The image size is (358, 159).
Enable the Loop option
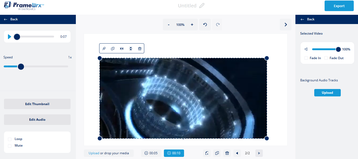pos(10,139)
